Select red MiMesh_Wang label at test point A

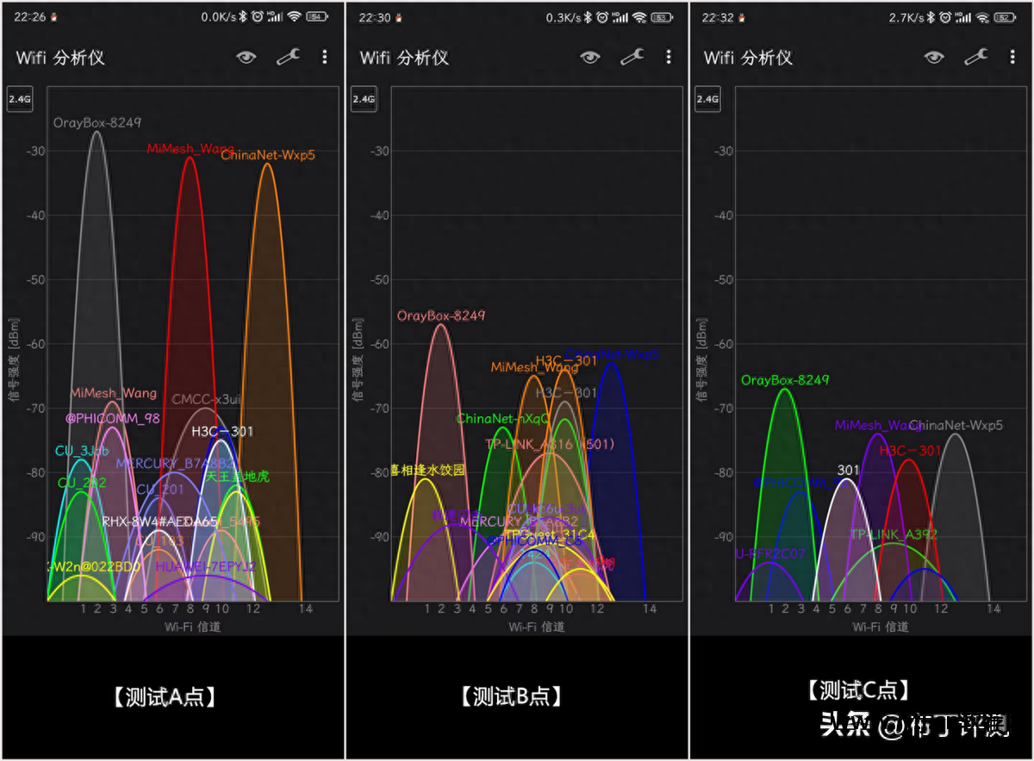[190, 148]
